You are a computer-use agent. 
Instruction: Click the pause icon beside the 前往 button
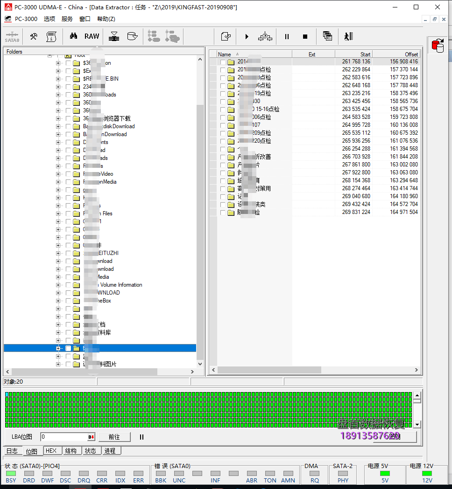coord(141,437)
